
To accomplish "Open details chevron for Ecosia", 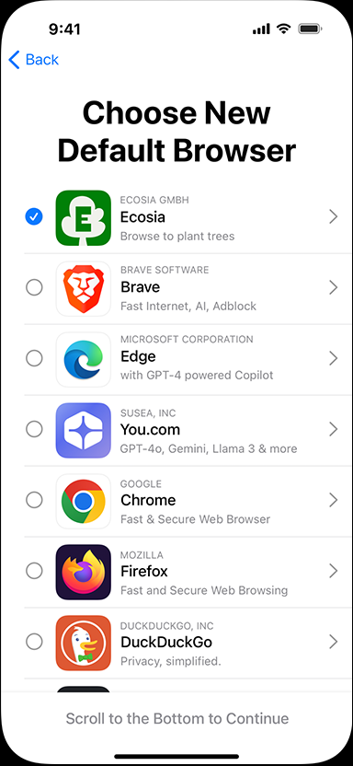I will coord(334,217).
